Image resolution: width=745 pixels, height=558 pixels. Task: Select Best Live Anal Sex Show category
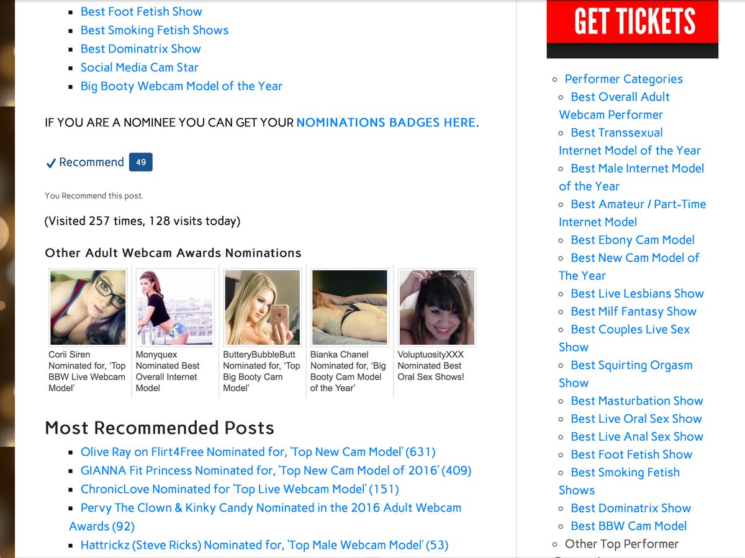coord(637,437)
